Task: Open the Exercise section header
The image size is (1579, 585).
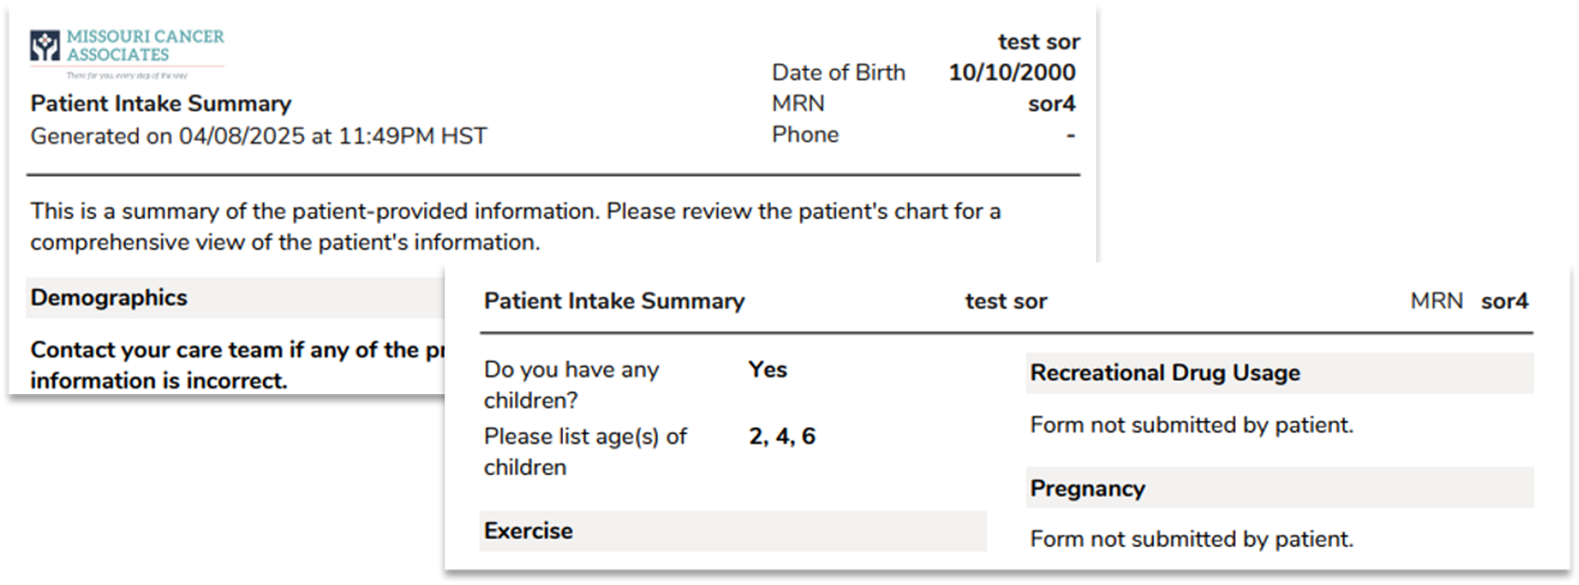Action: 529,531
